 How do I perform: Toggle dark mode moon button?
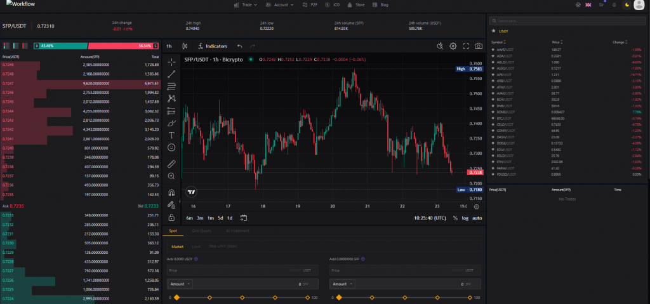click(627, 5)
